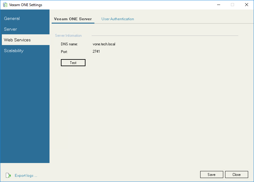Click the DNS name value vone.tech.local
254x182 pixels.
(104, 44)
